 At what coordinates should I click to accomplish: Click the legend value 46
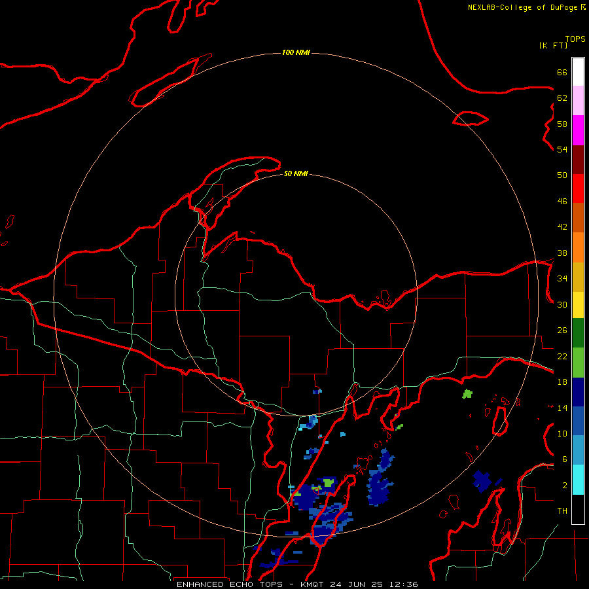[562, 202]
